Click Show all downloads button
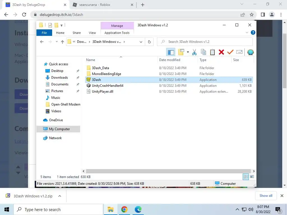This screenshot has width=287, height=215. (266, 196)
